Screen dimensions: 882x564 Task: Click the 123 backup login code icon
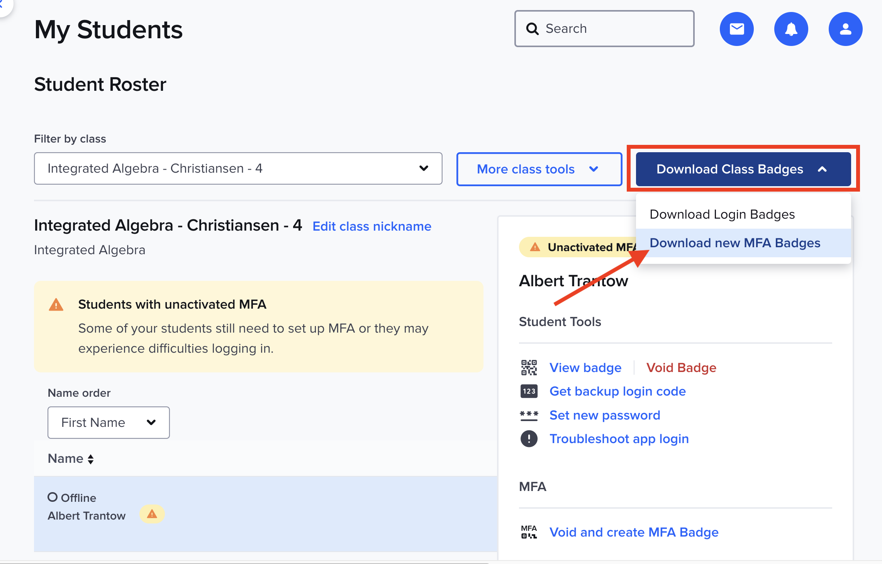(x=528, y=391)
